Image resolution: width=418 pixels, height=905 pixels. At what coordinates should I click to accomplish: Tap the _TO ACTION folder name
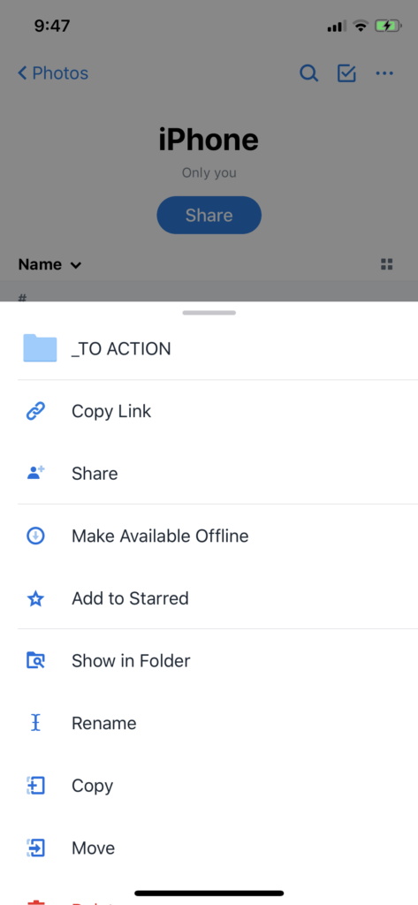[121, 349]
